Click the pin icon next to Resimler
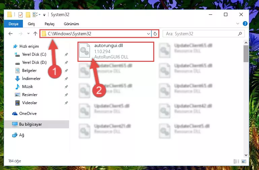This screenshot has width=259, height=170. pos(66,95)
